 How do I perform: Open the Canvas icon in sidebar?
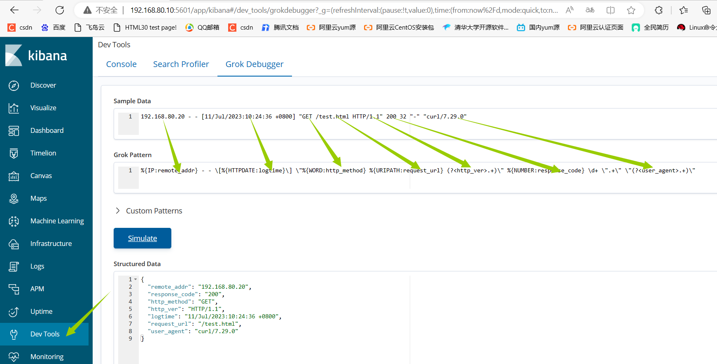pos(14,176)
